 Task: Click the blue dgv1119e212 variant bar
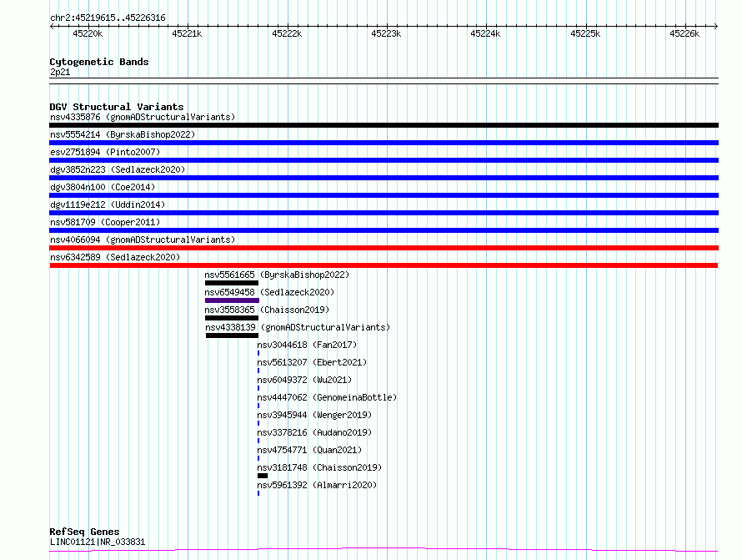coord(384,213)
